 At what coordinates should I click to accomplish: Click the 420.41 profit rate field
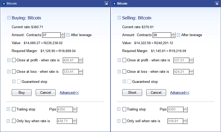point(71,60)
